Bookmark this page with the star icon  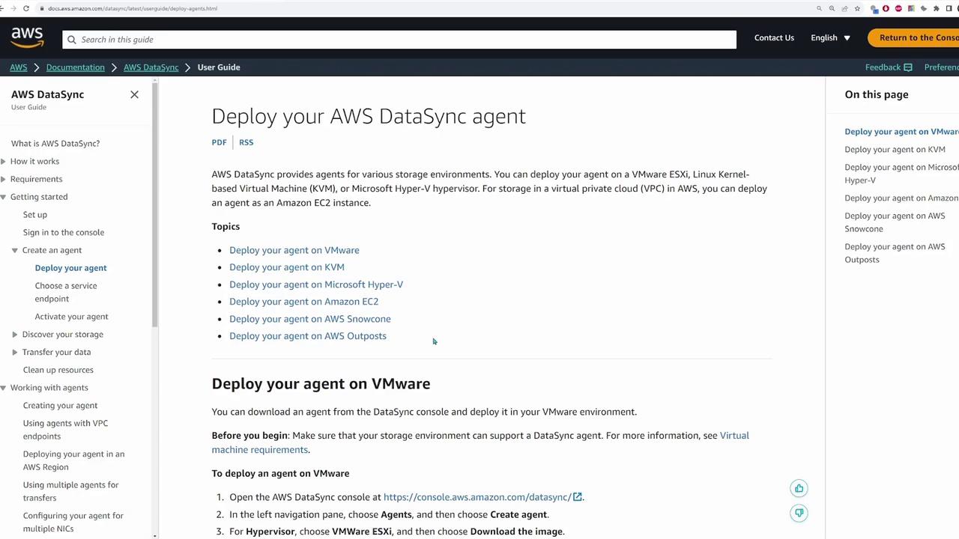(x=857, y=8)
